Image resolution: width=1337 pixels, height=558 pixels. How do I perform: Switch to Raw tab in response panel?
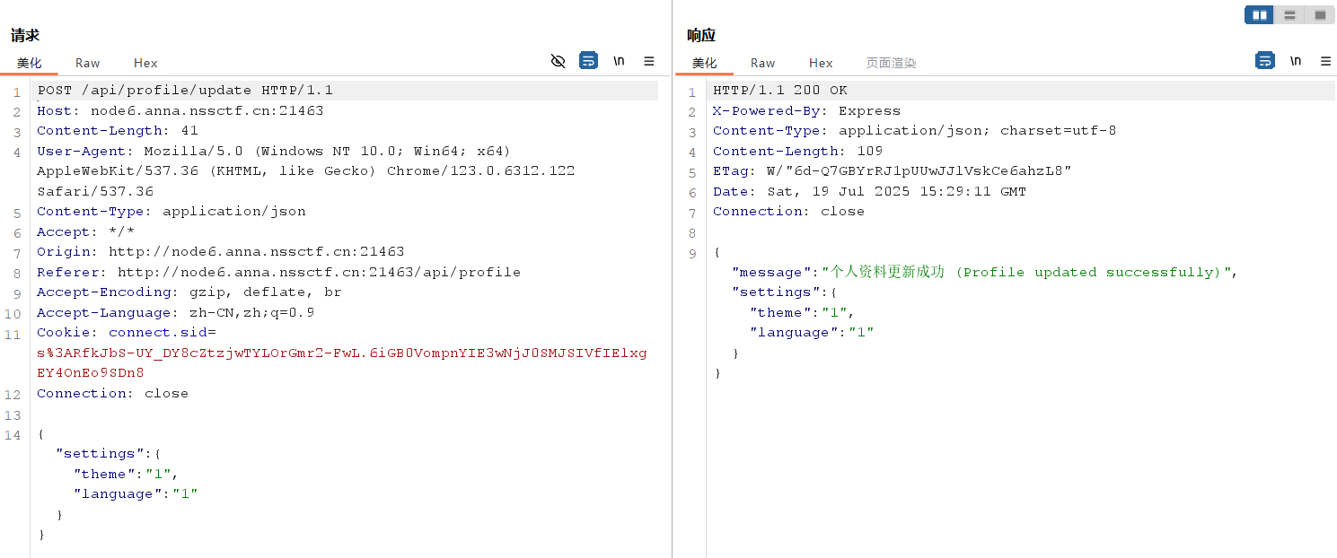pos(762,63)
